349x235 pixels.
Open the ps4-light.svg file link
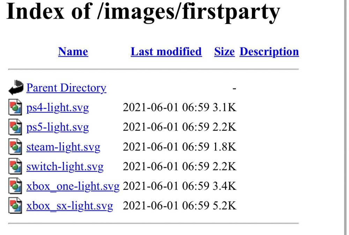coord(58,107)
